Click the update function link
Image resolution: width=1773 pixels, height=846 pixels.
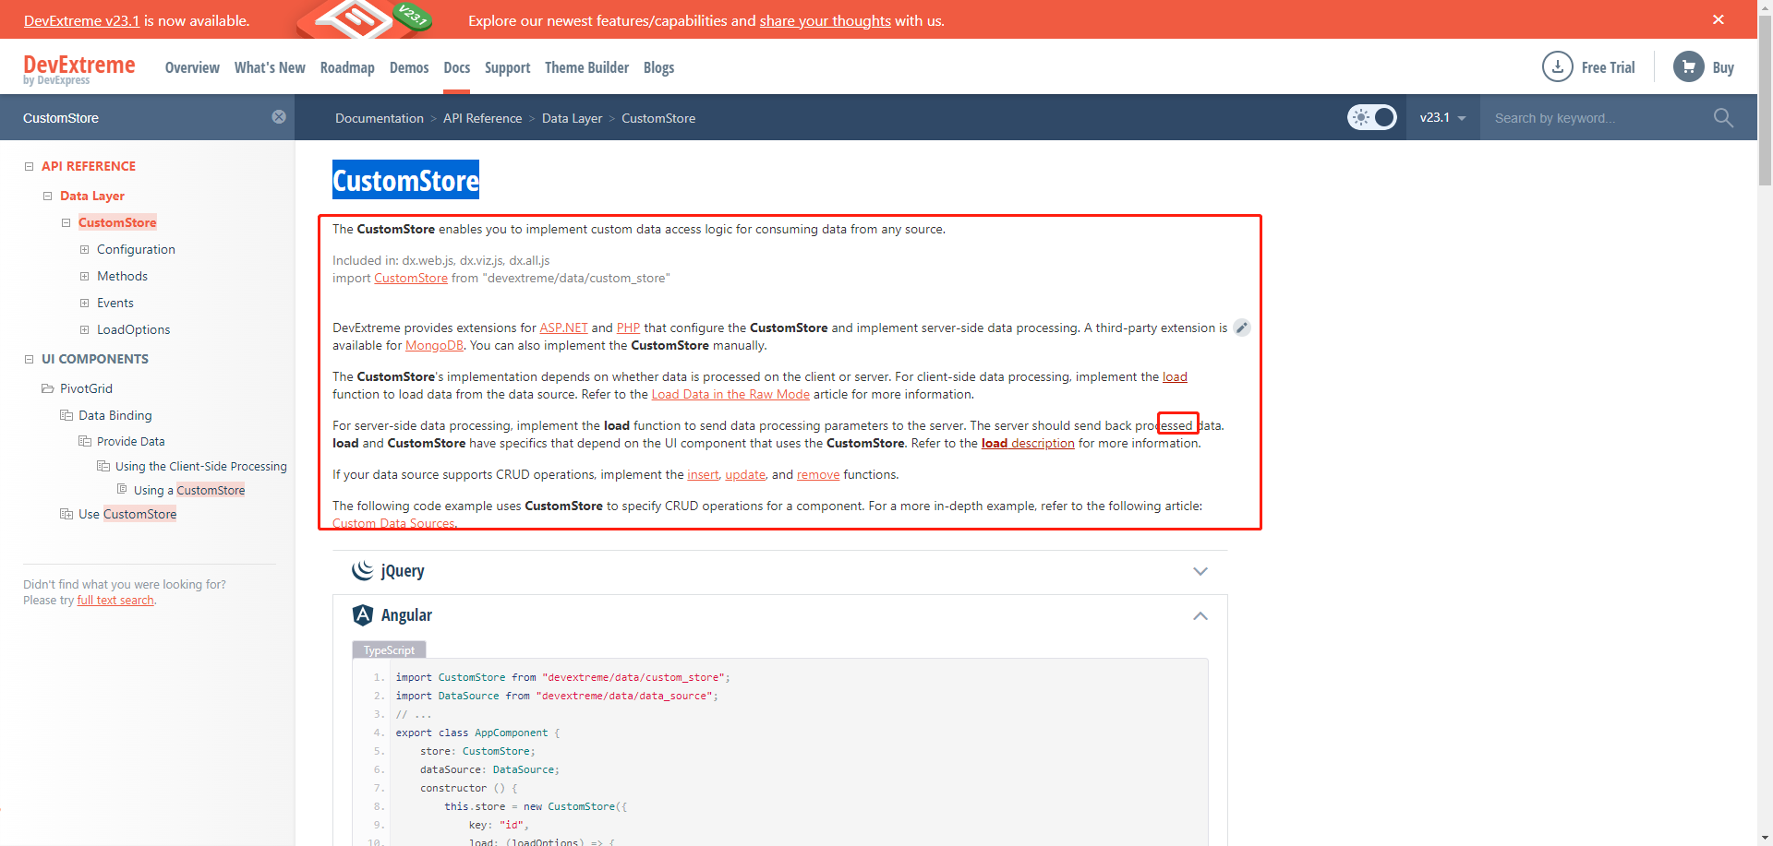pyautogui.click(x=745, y=474)
